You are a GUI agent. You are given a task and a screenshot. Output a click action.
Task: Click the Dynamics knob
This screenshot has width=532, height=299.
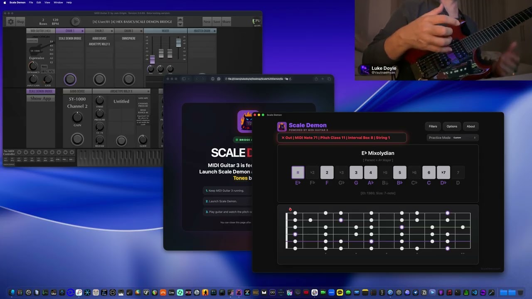click(x=33, y=66)
